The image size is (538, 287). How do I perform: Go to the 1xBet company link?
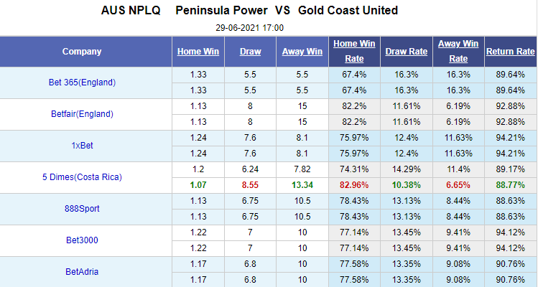82,146
